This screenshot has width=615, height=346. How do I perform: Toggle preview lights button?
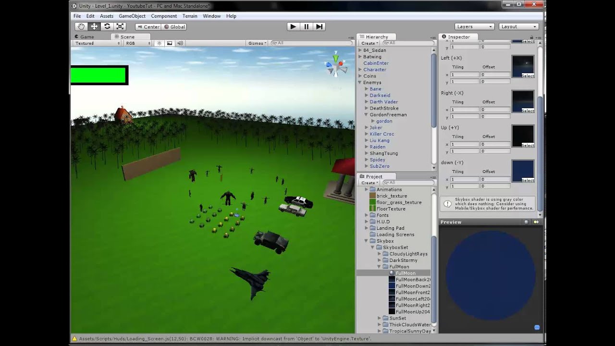[x=536, y=222]
